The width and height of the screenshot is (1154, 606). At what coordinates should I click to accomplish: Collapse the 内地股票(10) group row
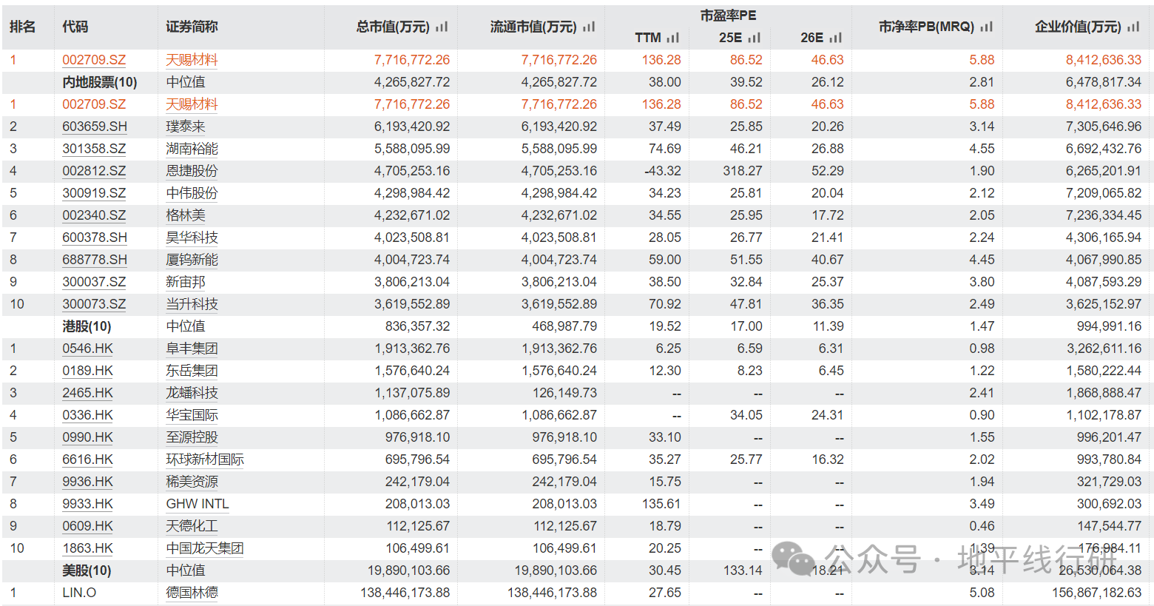pyautogui.click(x=99, y=82)
